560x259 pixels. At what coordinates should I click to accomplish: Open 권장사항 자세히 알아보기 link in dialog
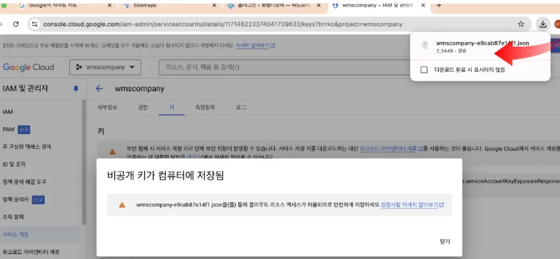pyautogui.click(x=412, y=205)
